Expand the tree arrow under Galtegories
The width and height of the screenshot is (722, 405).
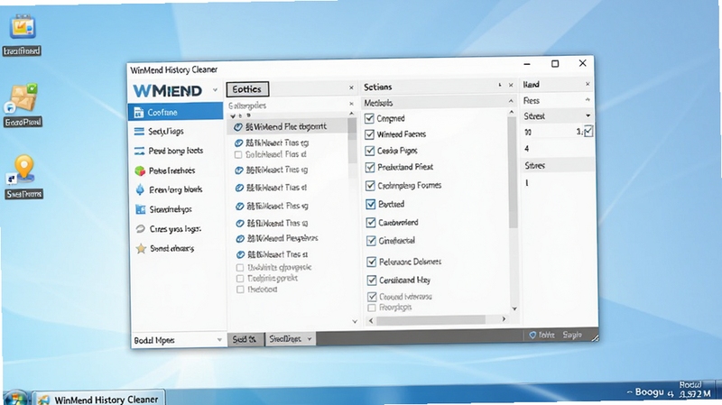(233, 115)
